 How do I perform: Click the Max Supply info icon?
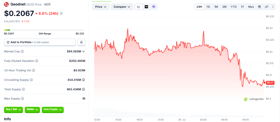tap(22, 99)
